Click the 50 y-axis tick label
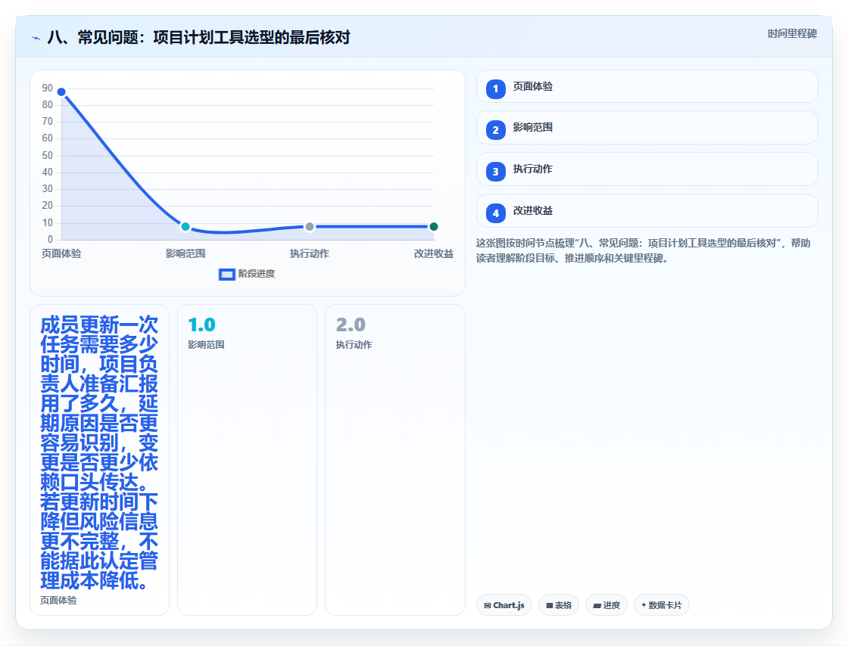 [x=48, y=156]
